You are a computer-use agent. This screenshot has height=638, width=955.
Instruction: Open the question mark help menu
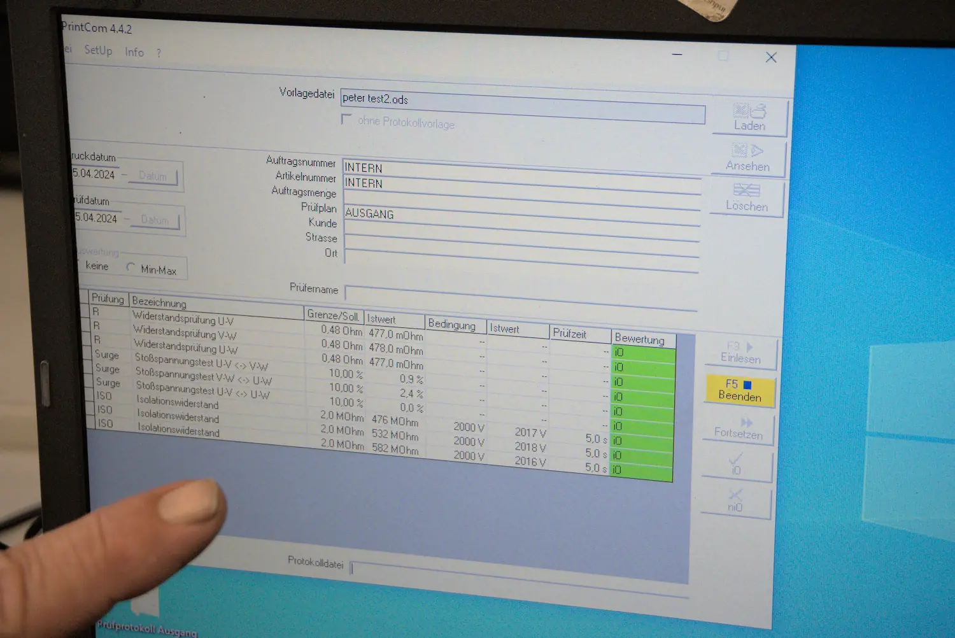[x=159, y=53]
